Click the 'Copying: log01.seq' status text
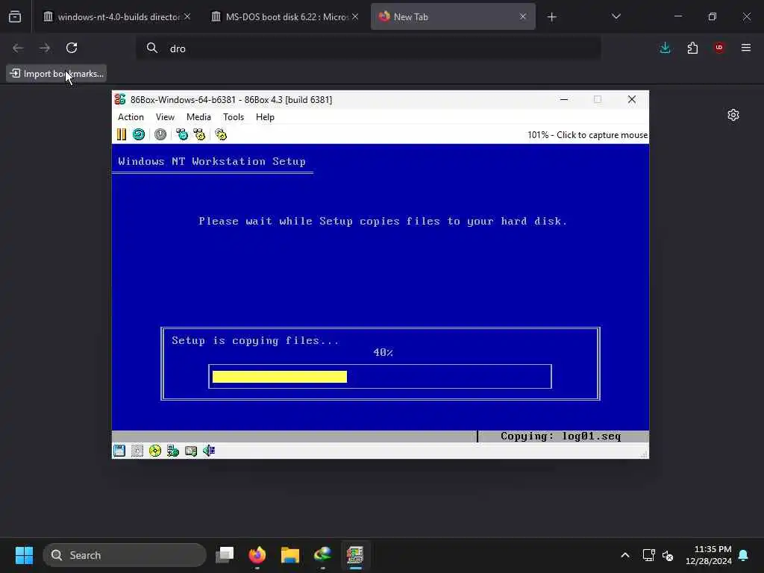Image resolution: width=764 pixels, height=573 pixels. click(x=561, y=436)
